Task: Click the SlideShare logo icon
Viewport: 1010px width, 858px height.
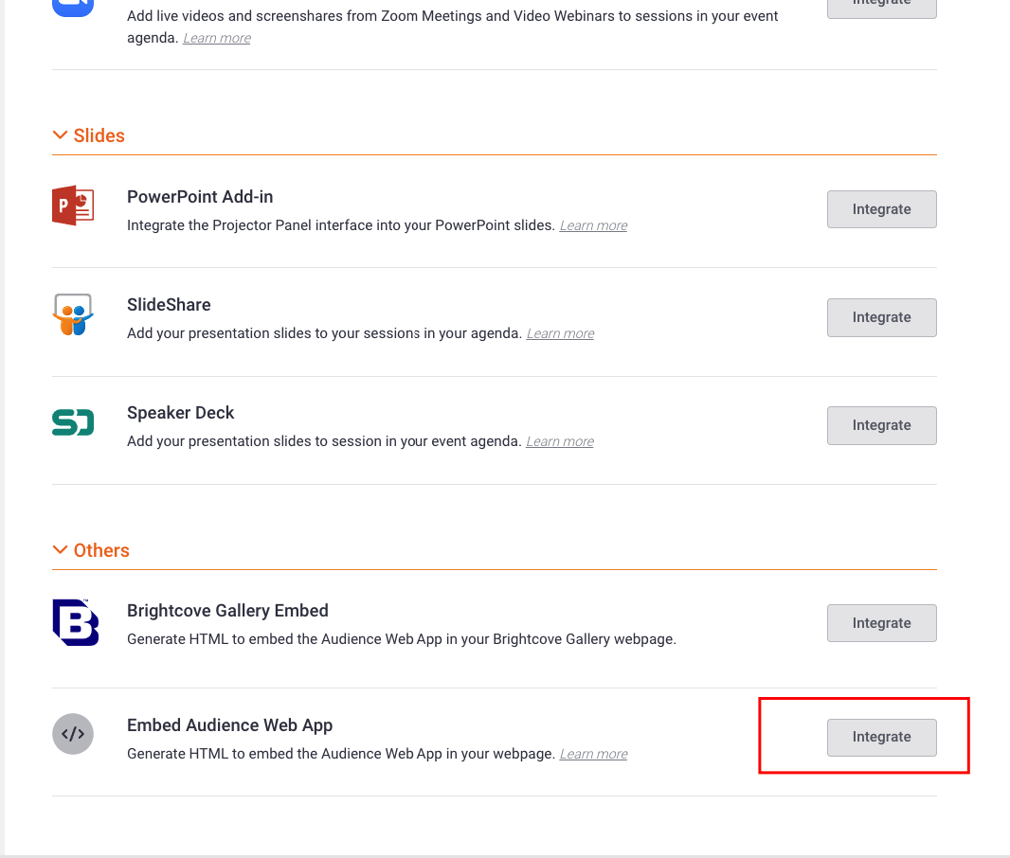Action: 73,314
